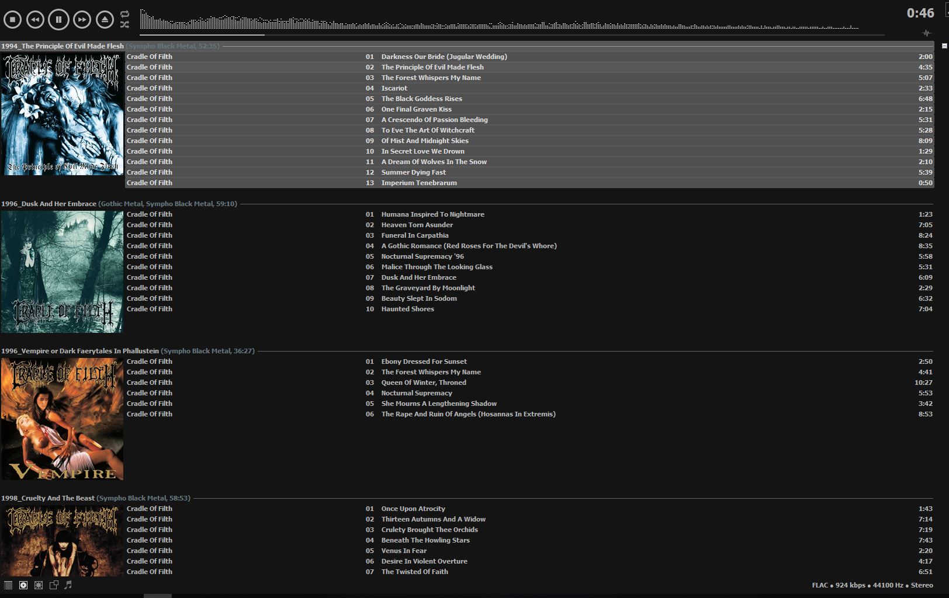
Task: Skip to the next track
Action: pyautogui.click(x=82, y=19)
